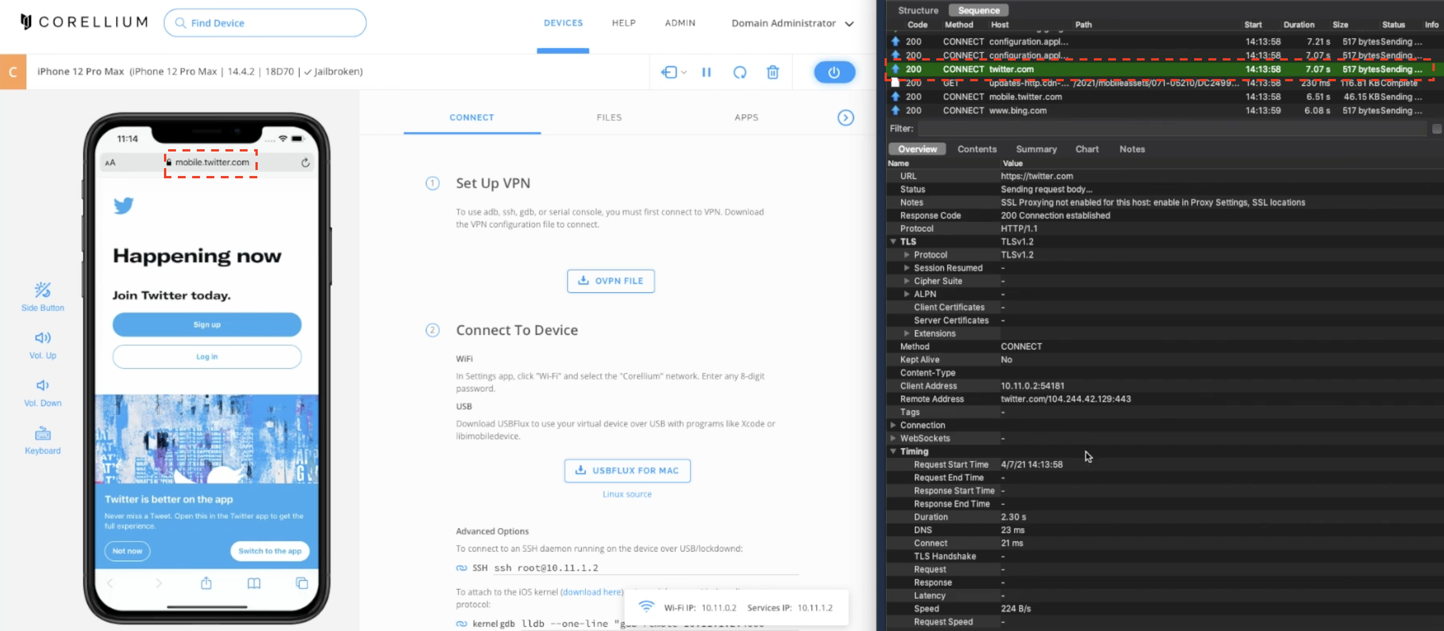Tap the Sign up button on phone
Viewport: 1444px width, 631px height.
pos(207,324)
